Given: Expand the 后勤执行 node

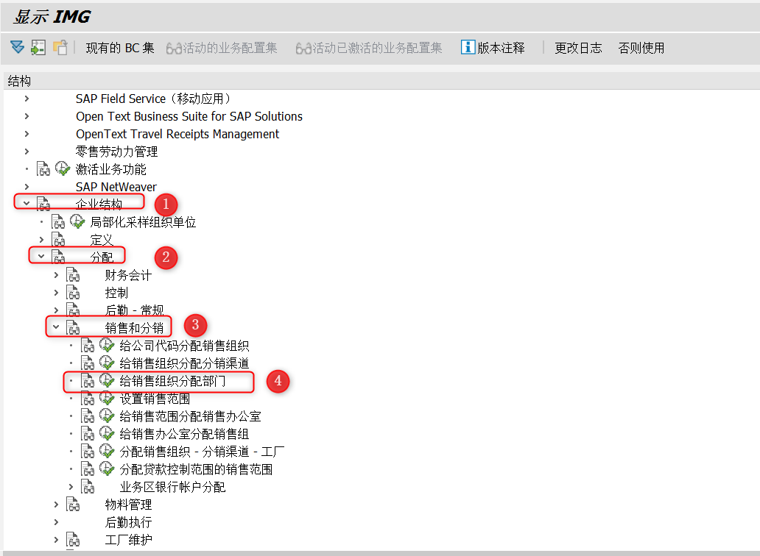Looking at the screenshot, I should [56, 522].
